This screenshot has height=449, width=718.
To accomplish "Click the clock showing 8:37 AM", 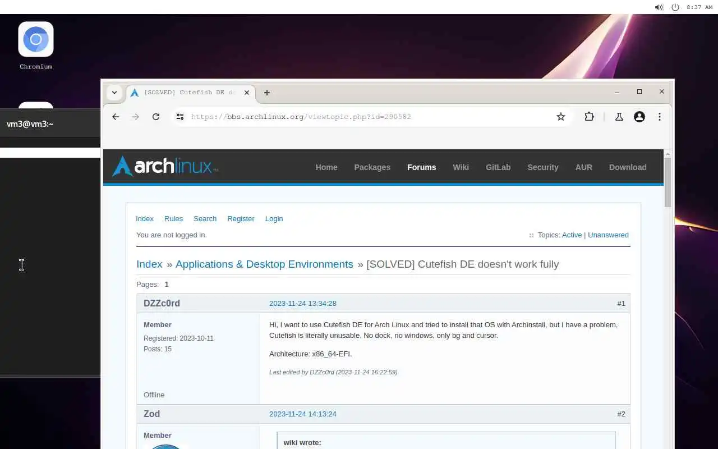I will coord(699,7).
